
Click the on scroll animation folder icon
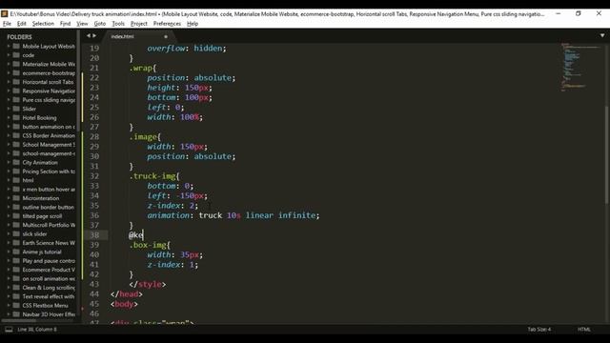pyautogui.click(x=16, y=278)
